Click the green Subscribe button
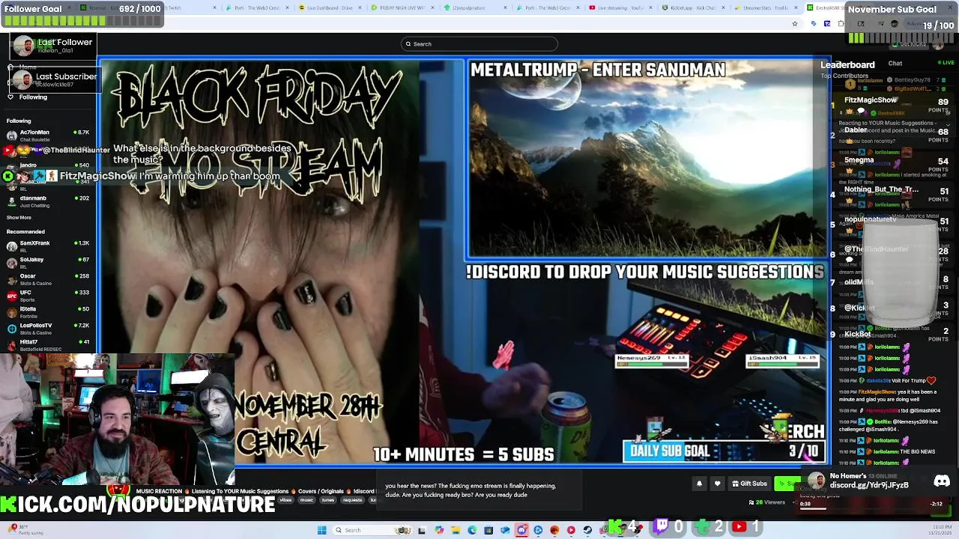Image resolution: width=959 pixels, height=539 pixels. pos(787,484)
